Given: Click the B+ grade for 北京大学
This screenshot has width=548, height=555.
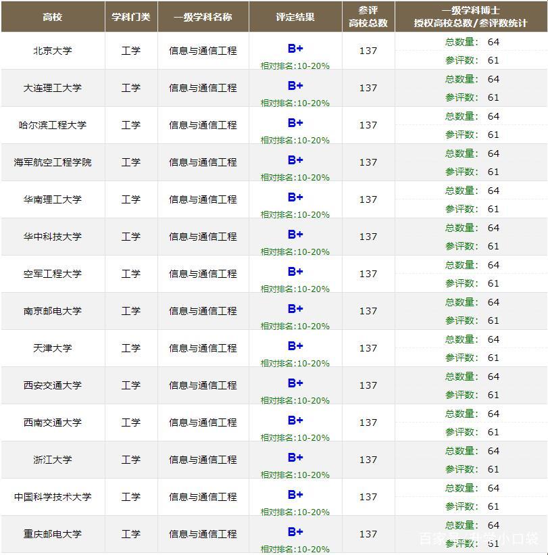Looking at the screenshot, I should point(295,49).
